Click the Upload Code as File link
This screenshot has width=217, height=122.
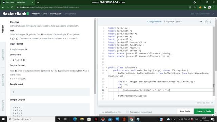click(x=112, y=112)
